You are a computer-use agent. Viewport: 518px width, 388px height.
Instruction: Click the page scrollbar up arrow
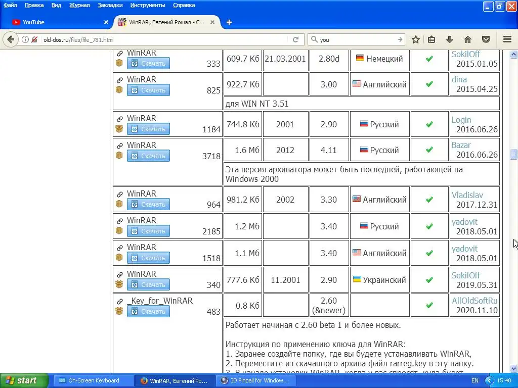(513, 54)
